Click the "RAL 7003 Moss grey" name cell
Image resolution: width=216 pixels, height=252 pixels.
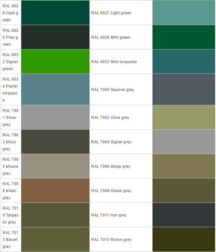click(10, 142)
